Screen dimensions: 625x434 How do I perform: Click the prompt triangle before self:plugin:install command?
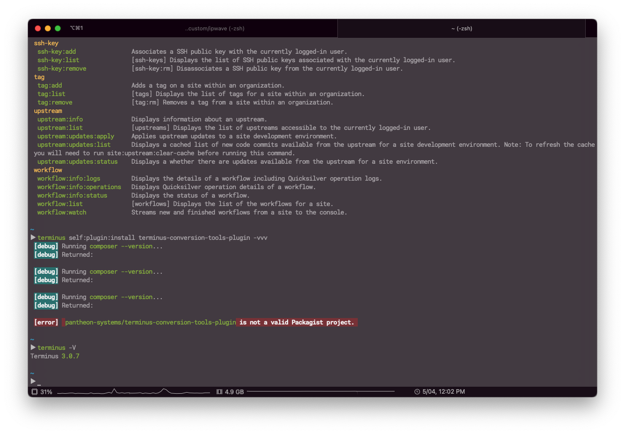point(33,237)
